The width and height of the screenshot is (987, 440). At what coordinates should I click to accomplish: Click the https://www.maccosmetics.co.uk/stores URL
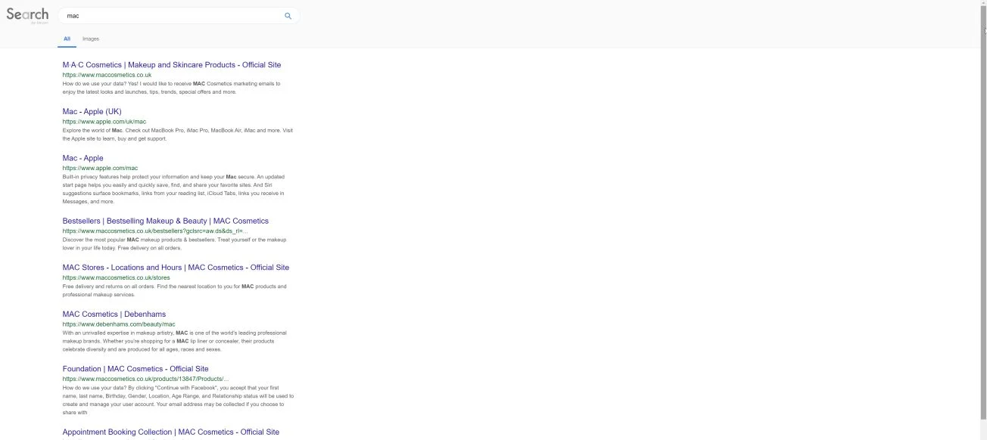116,278
